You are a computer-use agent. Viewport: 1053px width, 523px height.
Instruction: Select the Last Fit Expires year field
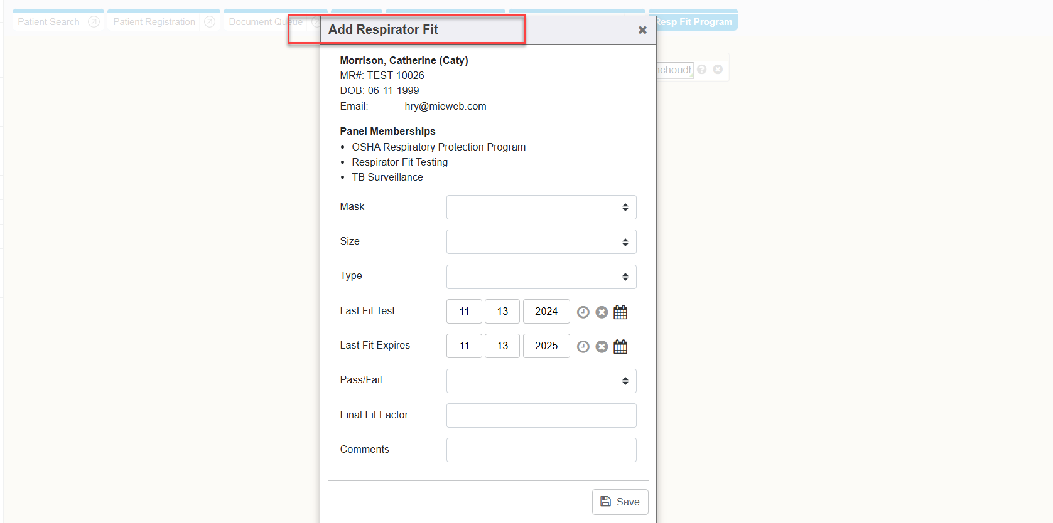[x=546, y=346]
